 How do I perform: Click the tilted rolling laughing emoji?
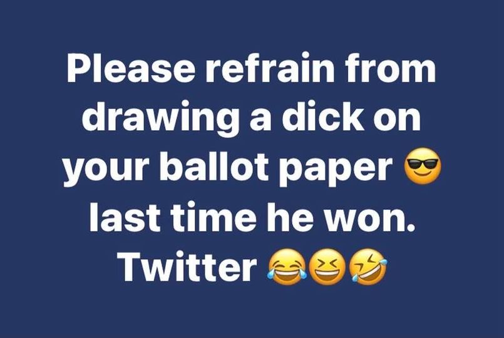[368, 267]
